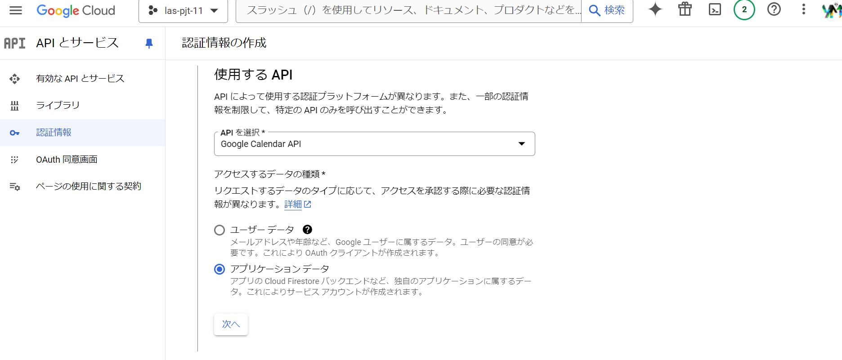This screenshot has height=360, width=842.
Task: Open the three-dot more options menu
Action: 804,9
